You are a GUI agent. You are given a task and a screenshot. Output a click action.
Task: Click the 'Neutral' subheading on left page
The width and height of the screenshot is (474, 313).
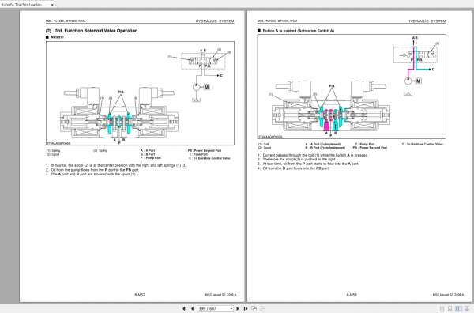(x=57, y=37)
